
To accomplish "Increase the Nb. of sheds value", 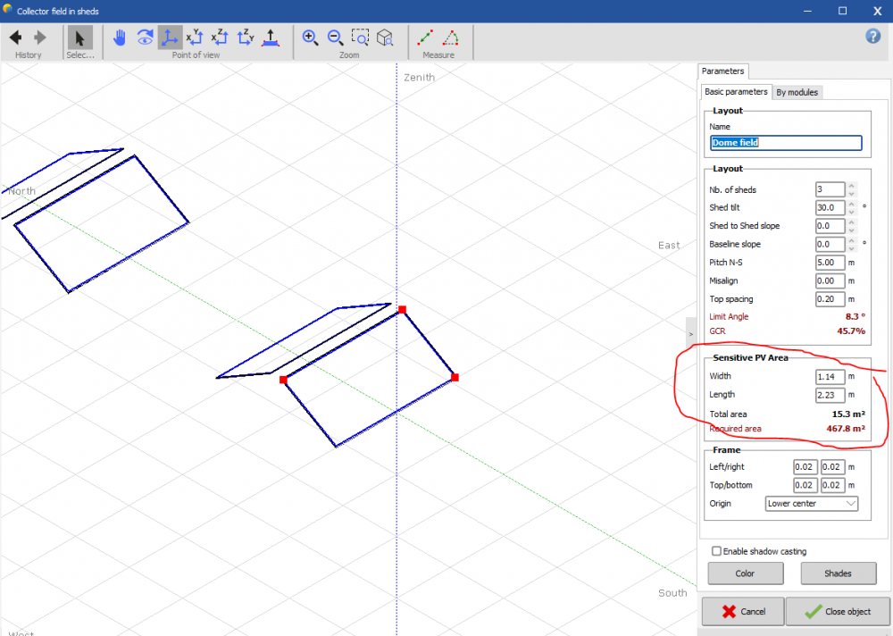I will coord(851,186).
